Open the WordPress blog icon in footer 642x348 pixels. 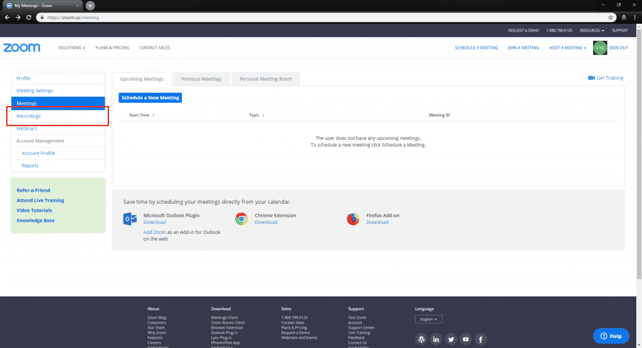coord(421,339)
